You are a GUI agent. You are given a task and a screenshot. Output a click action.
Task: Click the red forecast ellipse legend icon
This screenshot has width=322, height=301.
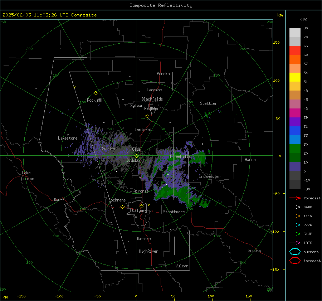(x=295, y=261)
